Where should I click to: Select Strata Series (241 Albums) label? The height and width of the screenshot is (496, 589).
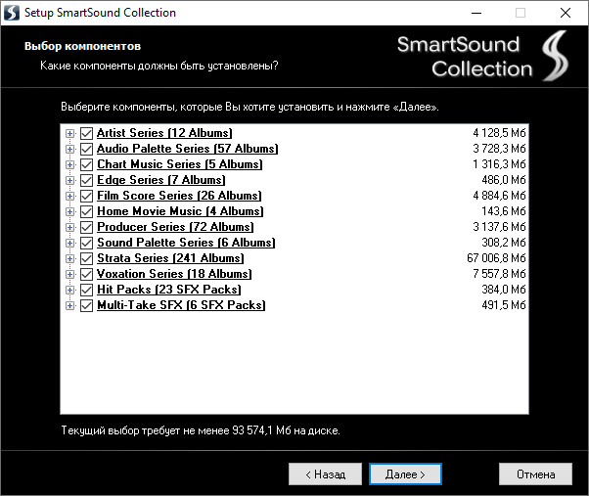(170, 258)
